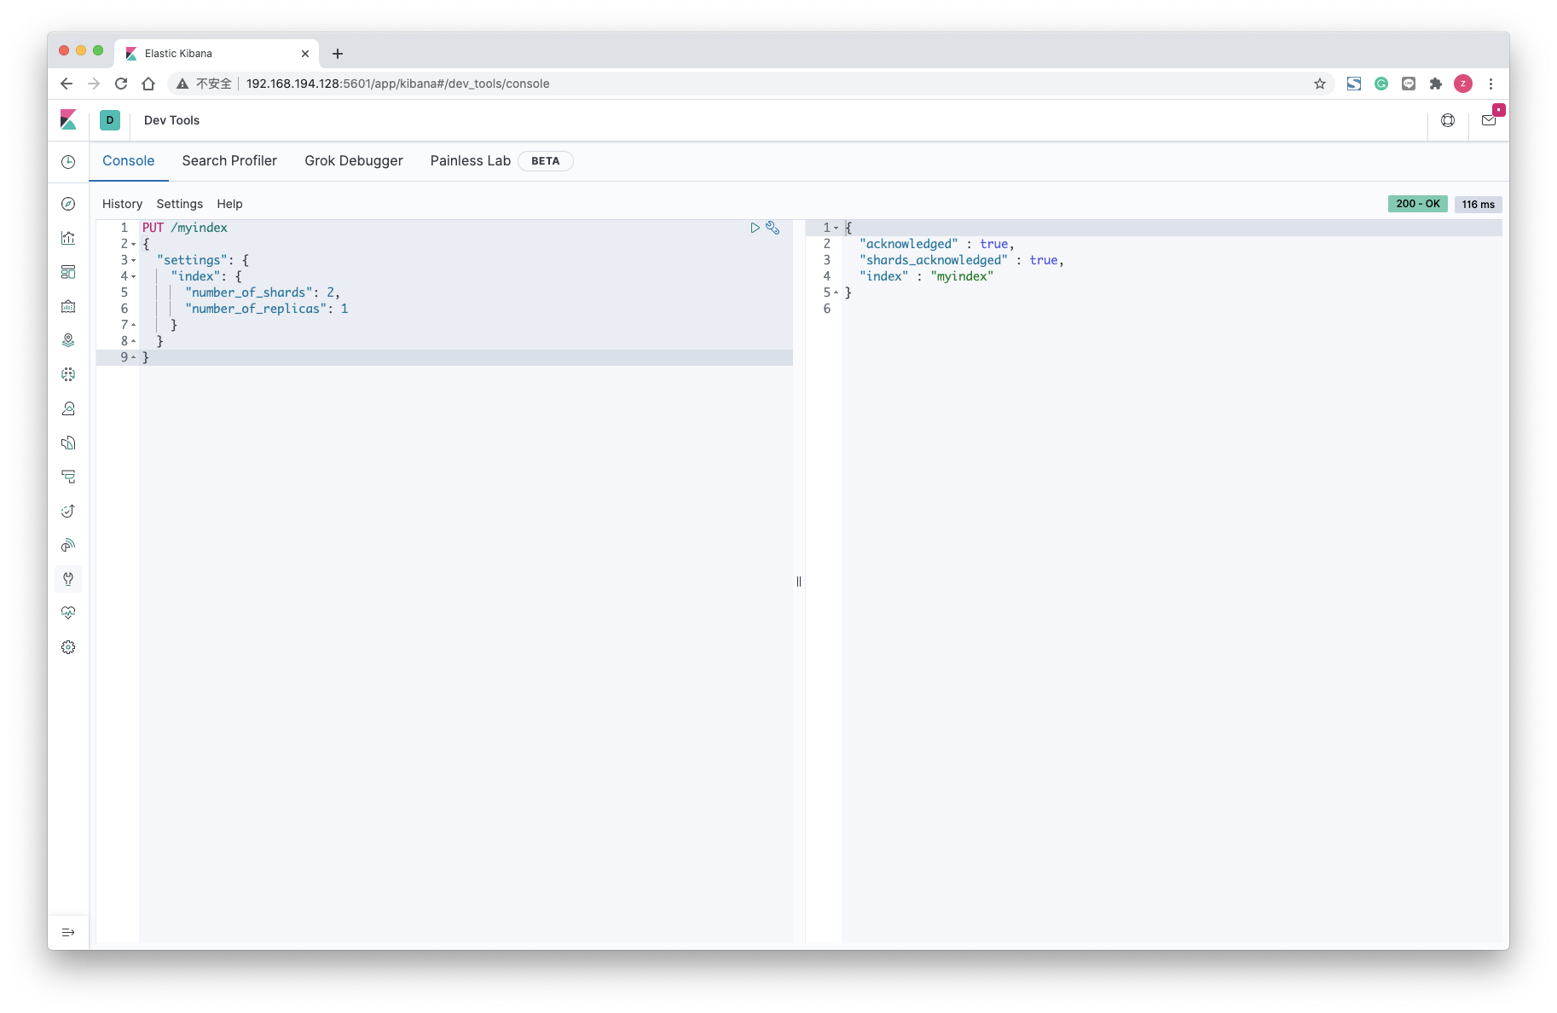Click "number_of_replicas" line in editor
Viewport: 1557px width, 1013px height.
(x=267, y=309)
